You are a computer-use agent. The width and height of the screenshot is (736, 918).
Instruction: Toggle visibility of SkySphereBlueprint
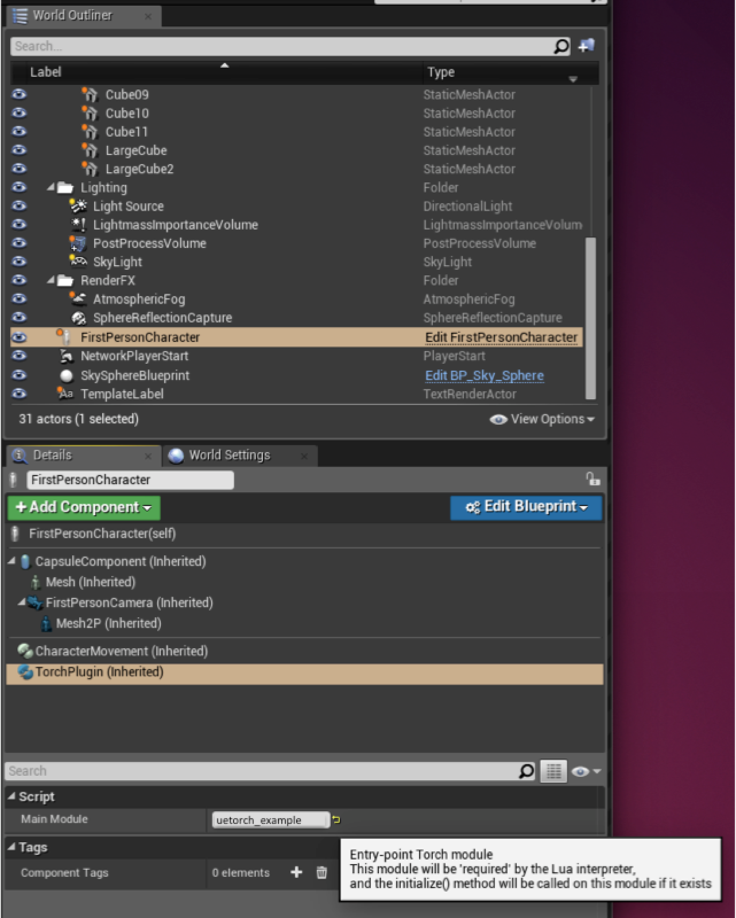(19, 375)
